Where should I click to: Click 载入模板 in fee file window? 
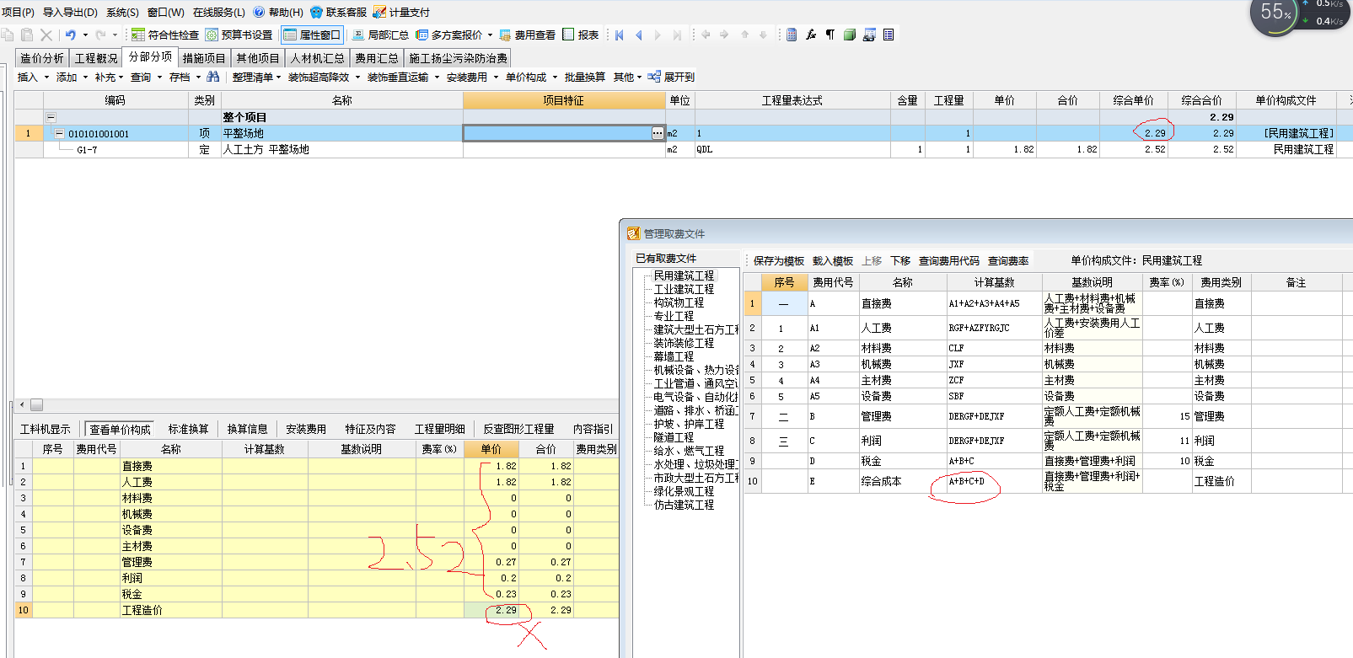833,261
